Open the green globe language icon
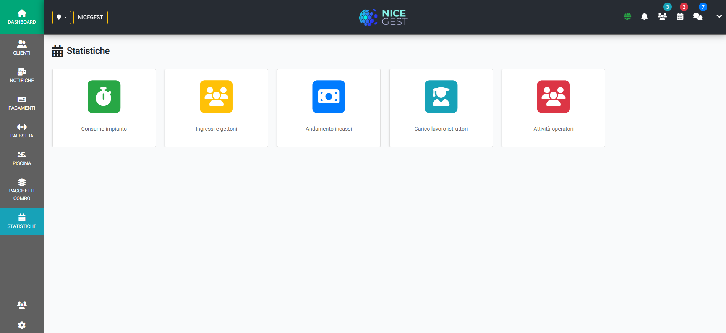 [x=627, y=16]
